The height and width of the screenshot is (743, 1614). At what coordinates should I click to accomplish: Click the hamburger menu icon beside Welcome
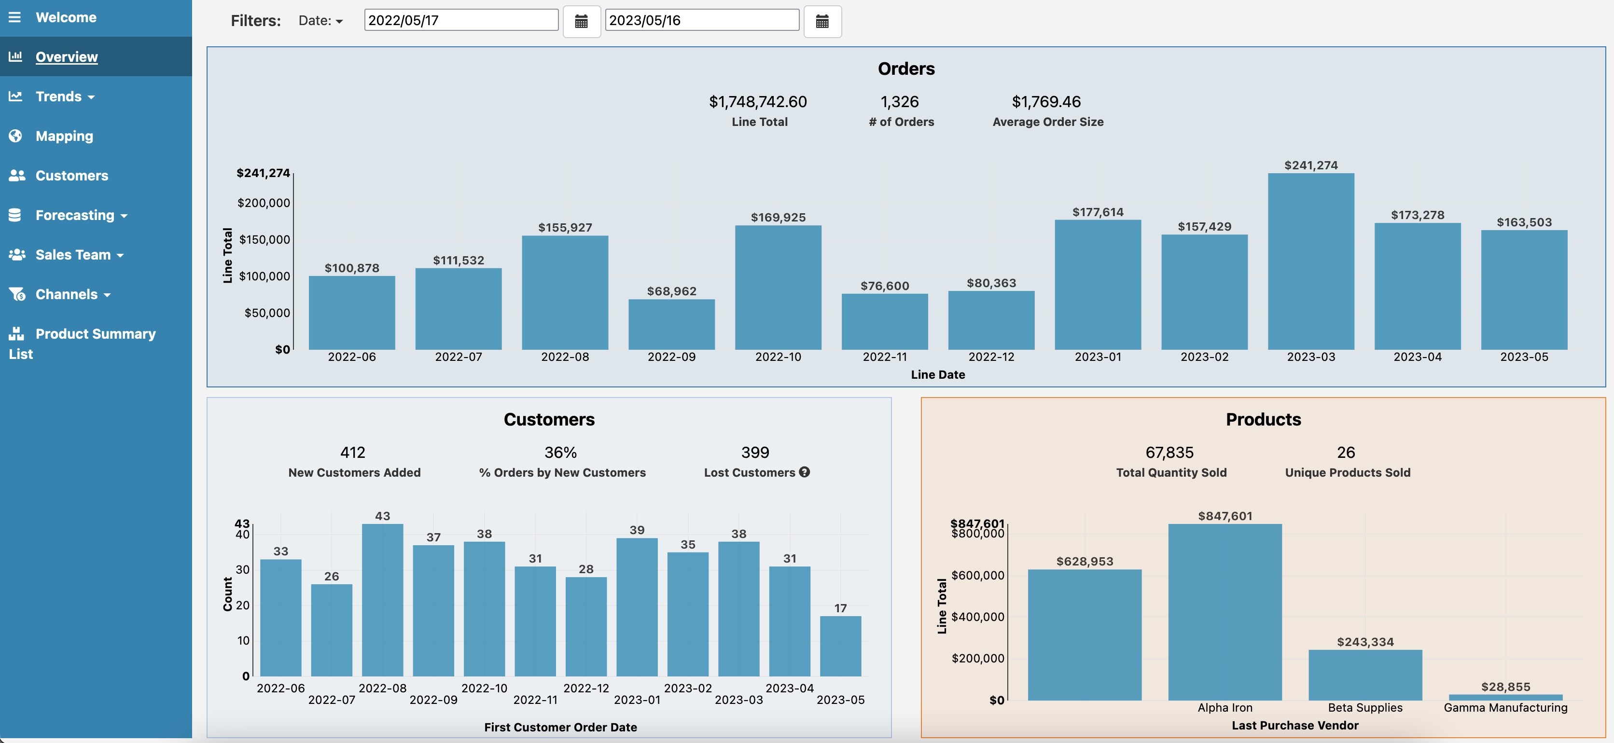[x=14, y=17]
